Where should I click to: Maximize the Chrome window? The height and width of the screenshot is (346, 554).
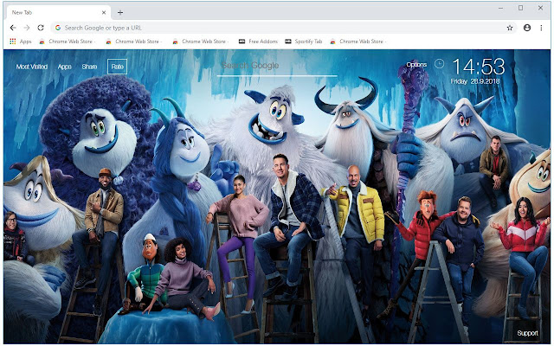point(520,8)
